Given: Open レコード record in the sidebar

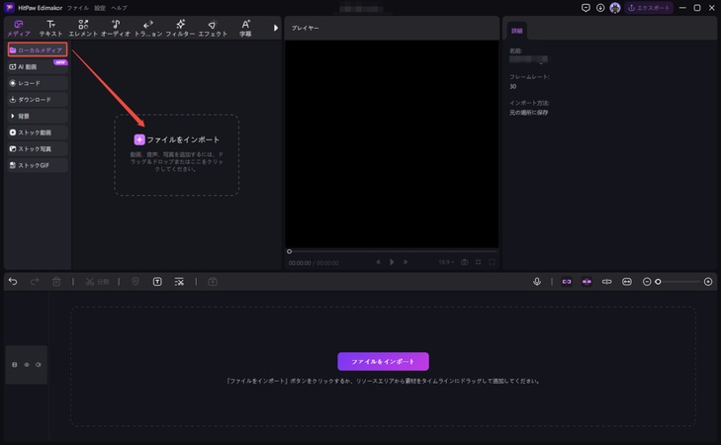Looking at the screenshot, I should click(x=38, y=83).
